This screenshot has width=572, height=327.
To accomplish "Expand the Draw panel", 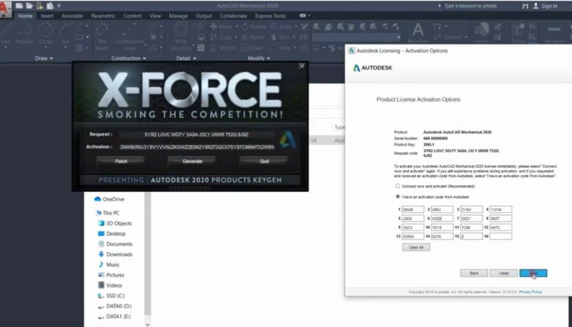I will coord(44,59).
